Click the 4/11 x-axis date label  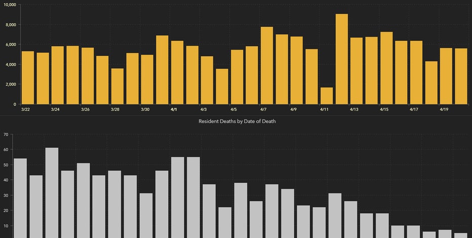point(324,109)
